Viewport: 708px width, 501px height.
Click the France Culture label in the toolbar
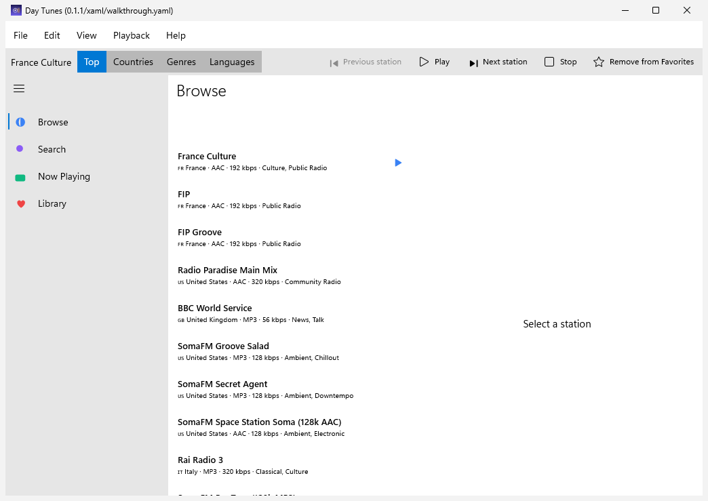tap(41, 62)
